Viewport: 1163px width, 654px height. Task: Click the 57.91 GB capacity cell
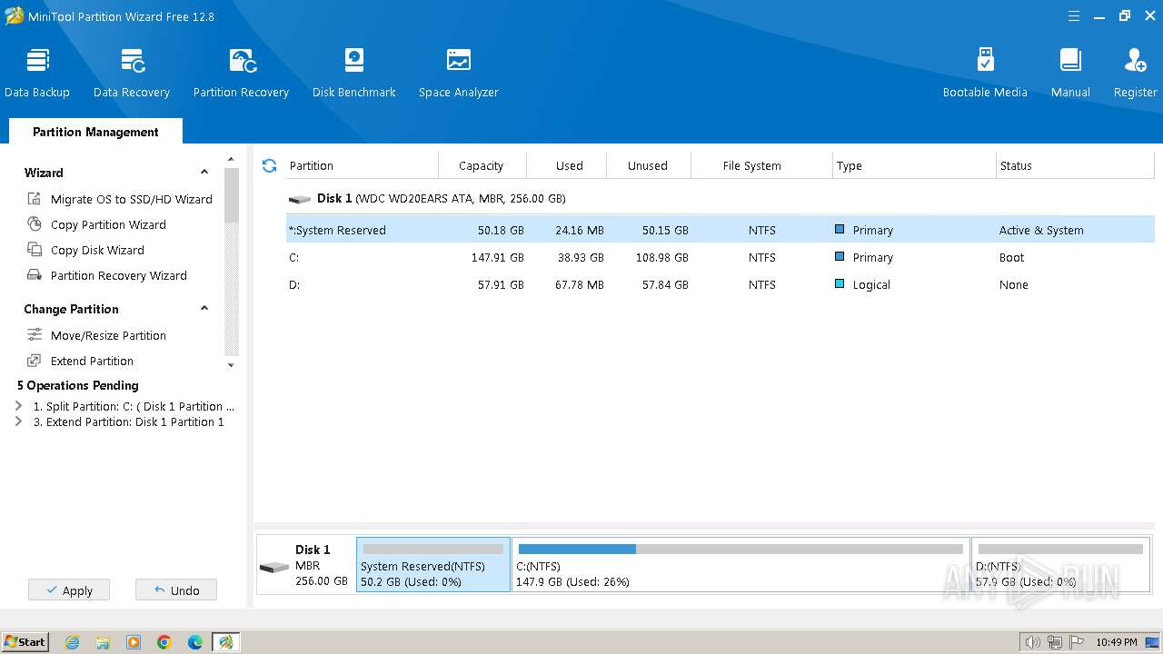pos(501,284)
